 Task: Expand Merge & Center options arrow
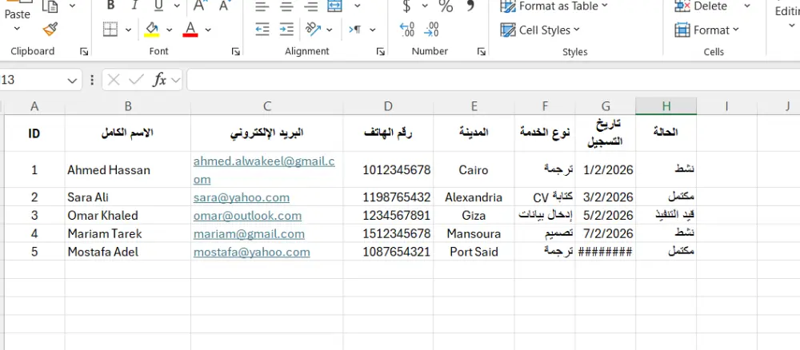[357, 6]
